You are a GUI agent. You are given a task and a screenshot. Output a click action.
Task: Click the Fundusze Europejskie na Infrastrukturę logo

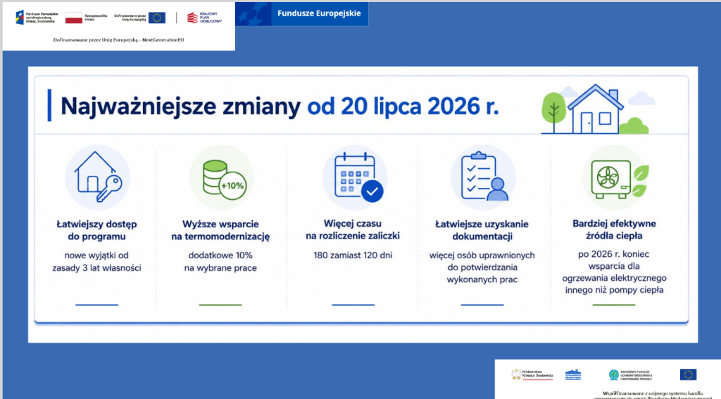[37, 18]
